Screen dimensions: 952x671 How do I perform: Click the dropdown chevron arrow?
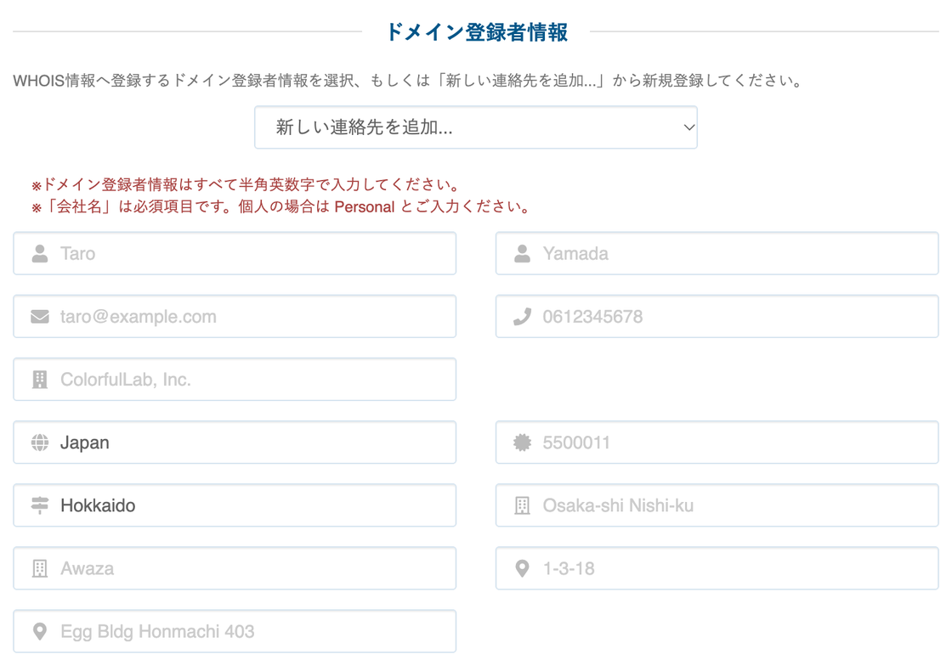688,127
